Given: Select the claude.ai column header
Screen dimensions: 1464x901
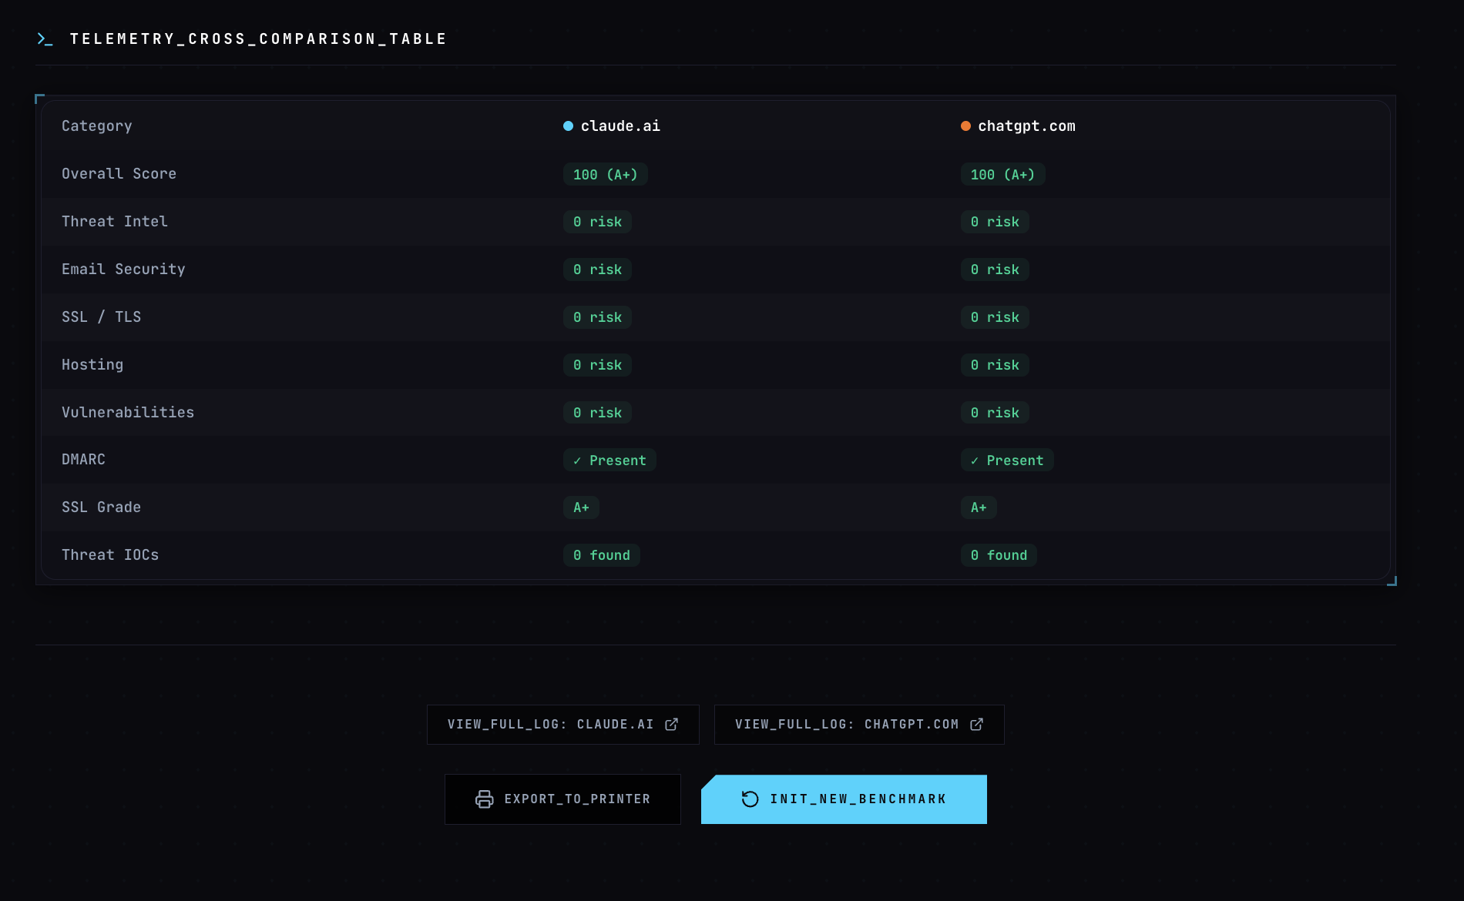Looking at the screenshot, I should pos(620,126).
